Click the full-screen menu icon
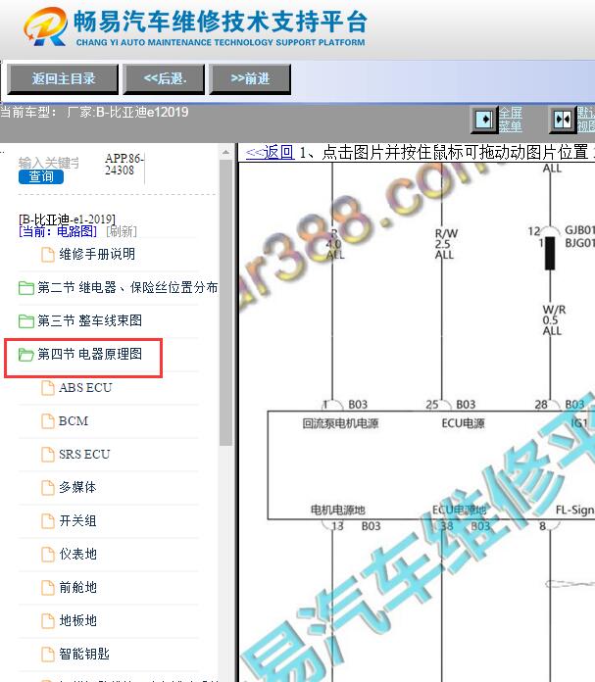The image size is (595, 682). point(484,119)
